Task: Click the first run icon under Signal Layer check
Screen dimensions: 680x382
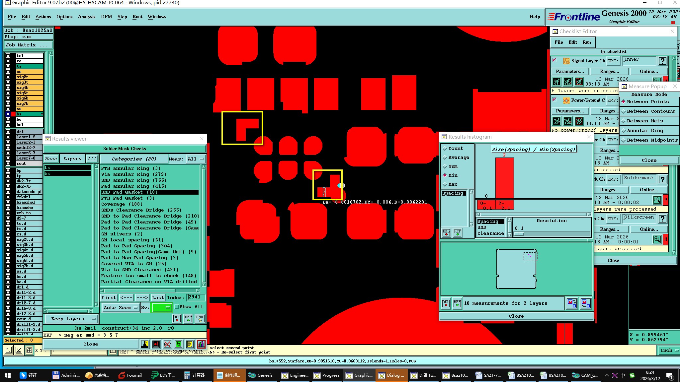Action: 557,82
